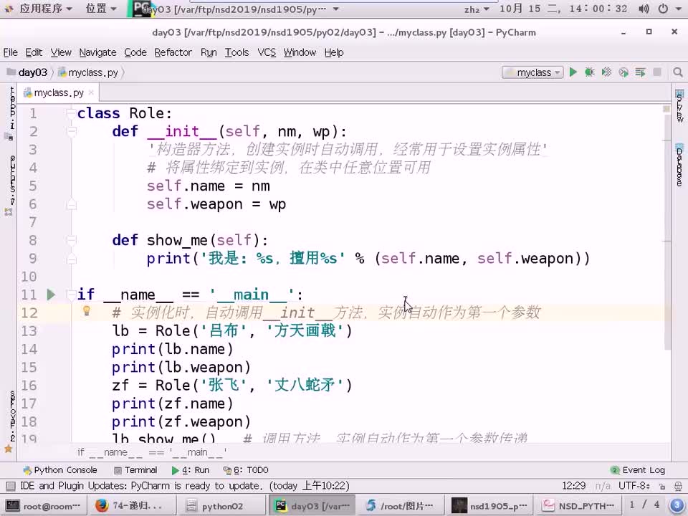Viewport: 688px width, 516px height.
Task: Open the NSD_PYTH taskbar window
Action: pos(579,506)
